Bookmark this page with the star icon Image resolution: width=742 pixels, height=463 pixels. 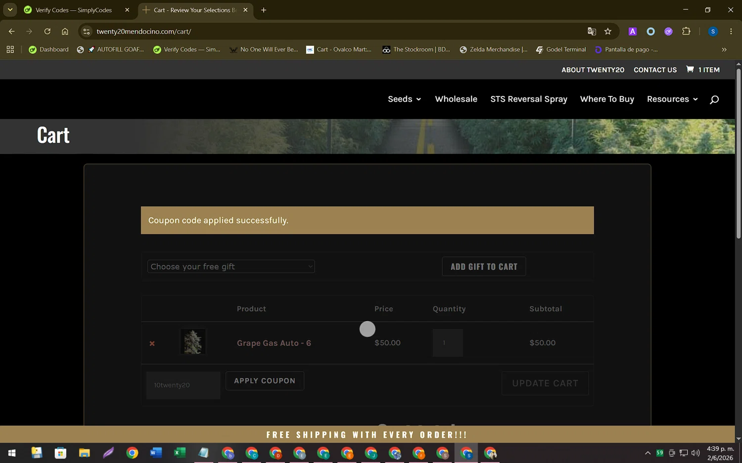click(x=608, y=31)
